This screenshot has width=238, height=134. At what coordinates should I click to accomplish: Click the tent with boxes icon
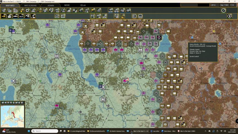tap(57, 16)
